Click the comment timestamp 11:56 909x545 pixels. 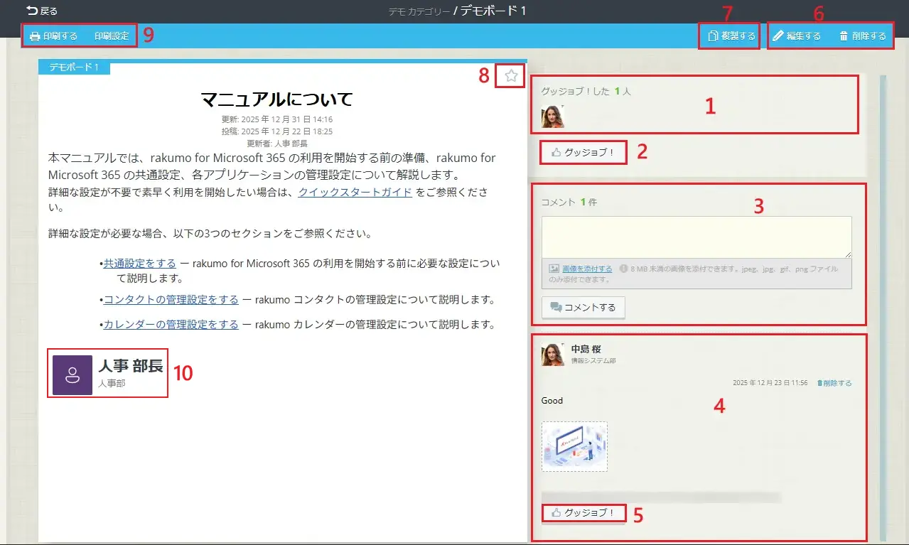click(770, 383)
